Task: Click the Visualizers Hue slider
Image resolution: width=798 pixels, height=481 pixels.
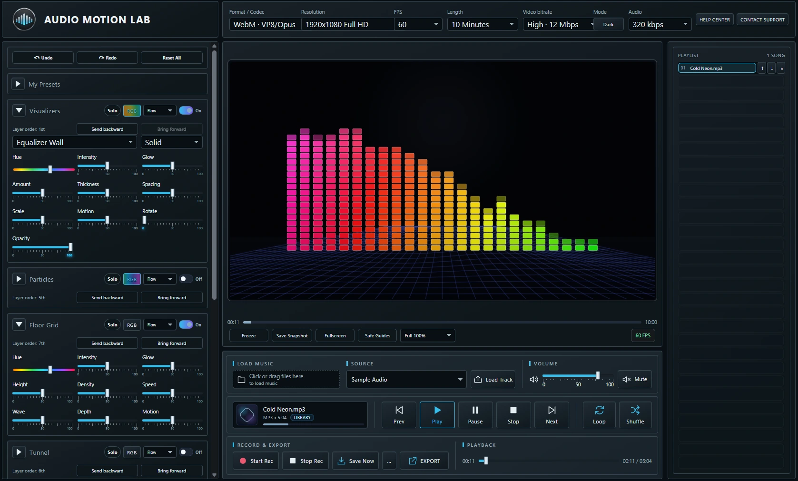Action: pyautogui.click(x=43, y=169)
